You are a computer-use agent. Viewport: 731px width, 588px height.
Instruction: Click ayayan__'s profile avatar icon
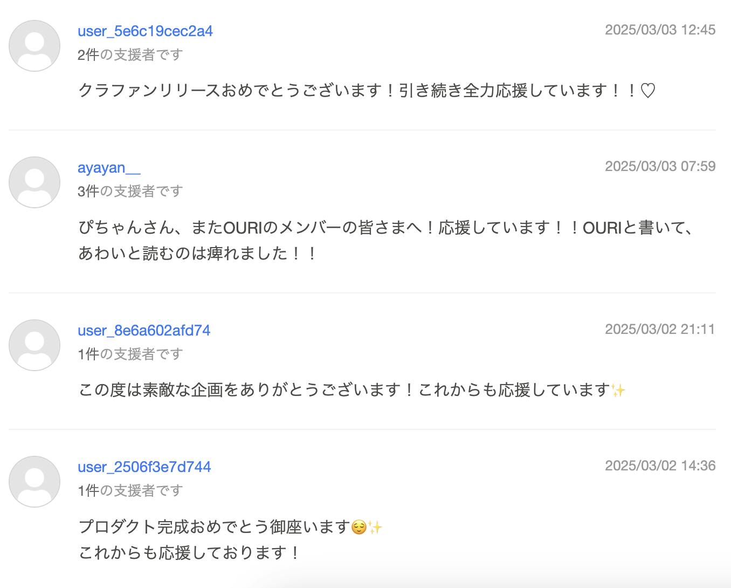click(35, 182)
